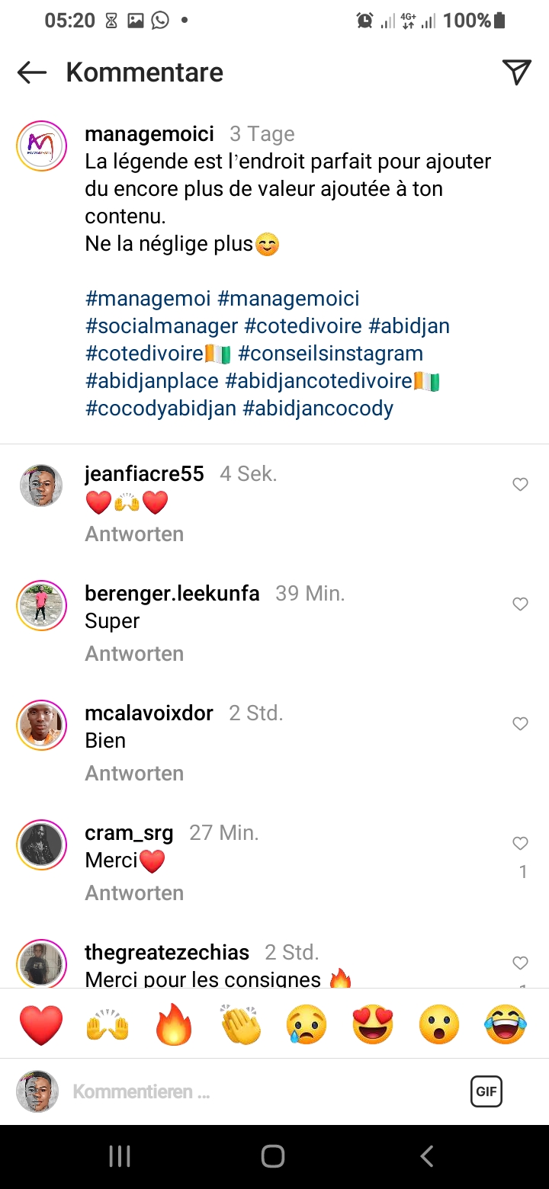549x1189 pixels.
Task: Like jeanfiacre55's comment
Action: (x=520, y=485)
